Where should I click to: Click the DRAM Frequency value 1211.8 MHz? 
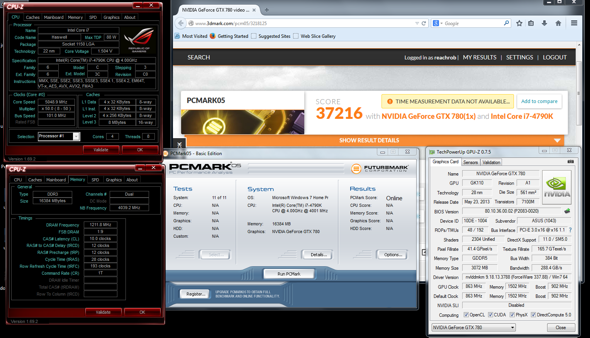[100, 225]
